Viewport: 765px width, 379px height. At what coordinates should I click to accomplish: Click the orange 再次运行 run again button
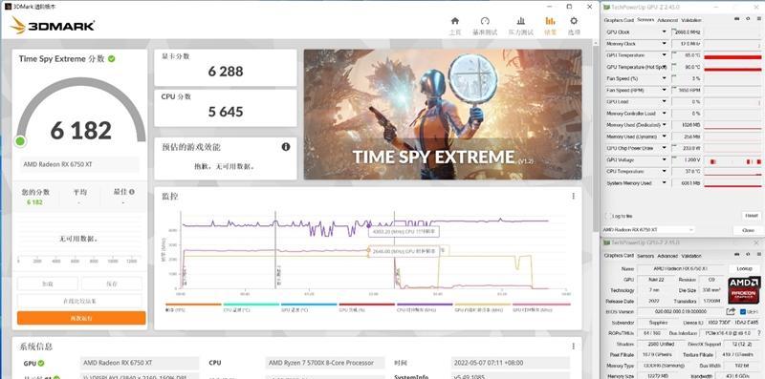point(81,318)
